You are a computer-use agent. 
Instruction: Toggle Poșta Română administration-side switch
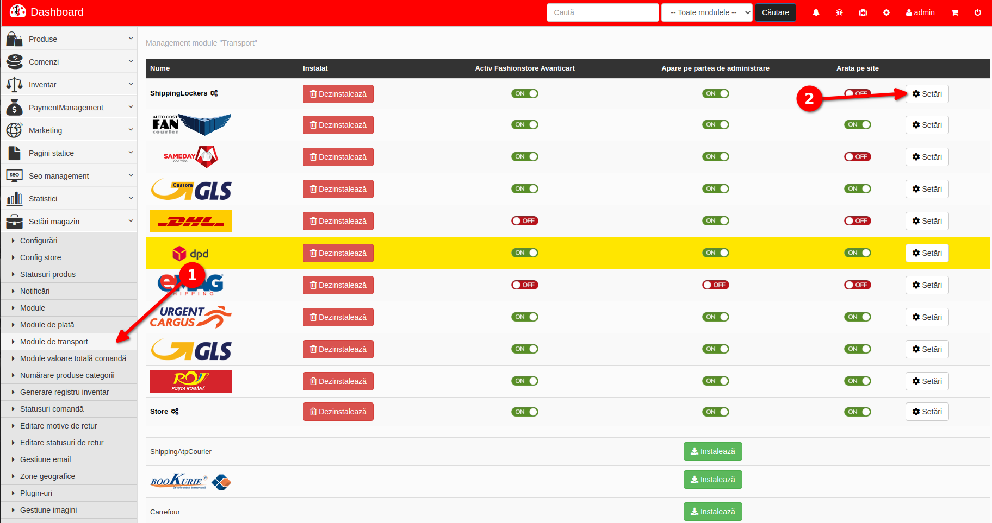[716, 381]
